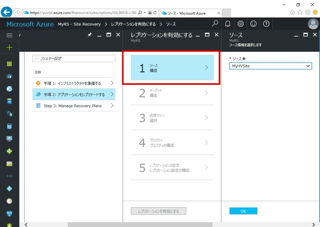The width and height of the screenshot is (320, 227).
Task: Open the App Services globe icon in the sidebar
Action: click(9, 89)
